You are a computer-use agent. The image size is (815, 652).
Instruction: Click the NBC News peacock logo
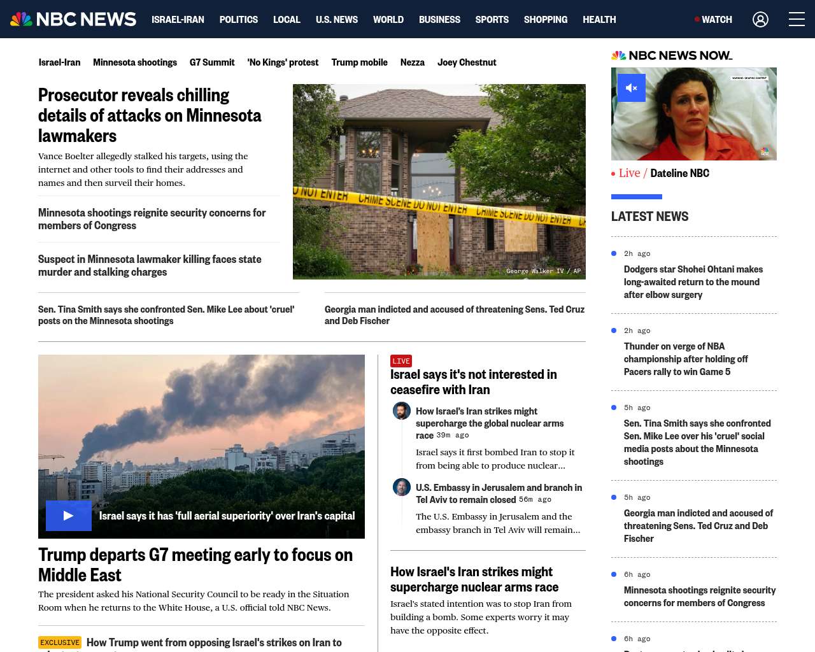73,19
